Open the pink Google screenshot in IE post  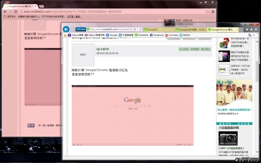pos(133,115)
